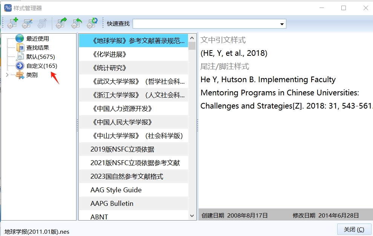The height and width of the screenshot is (236, 373).
Task: Maximize the 样式管理器 window
Action: click(344, 8)
